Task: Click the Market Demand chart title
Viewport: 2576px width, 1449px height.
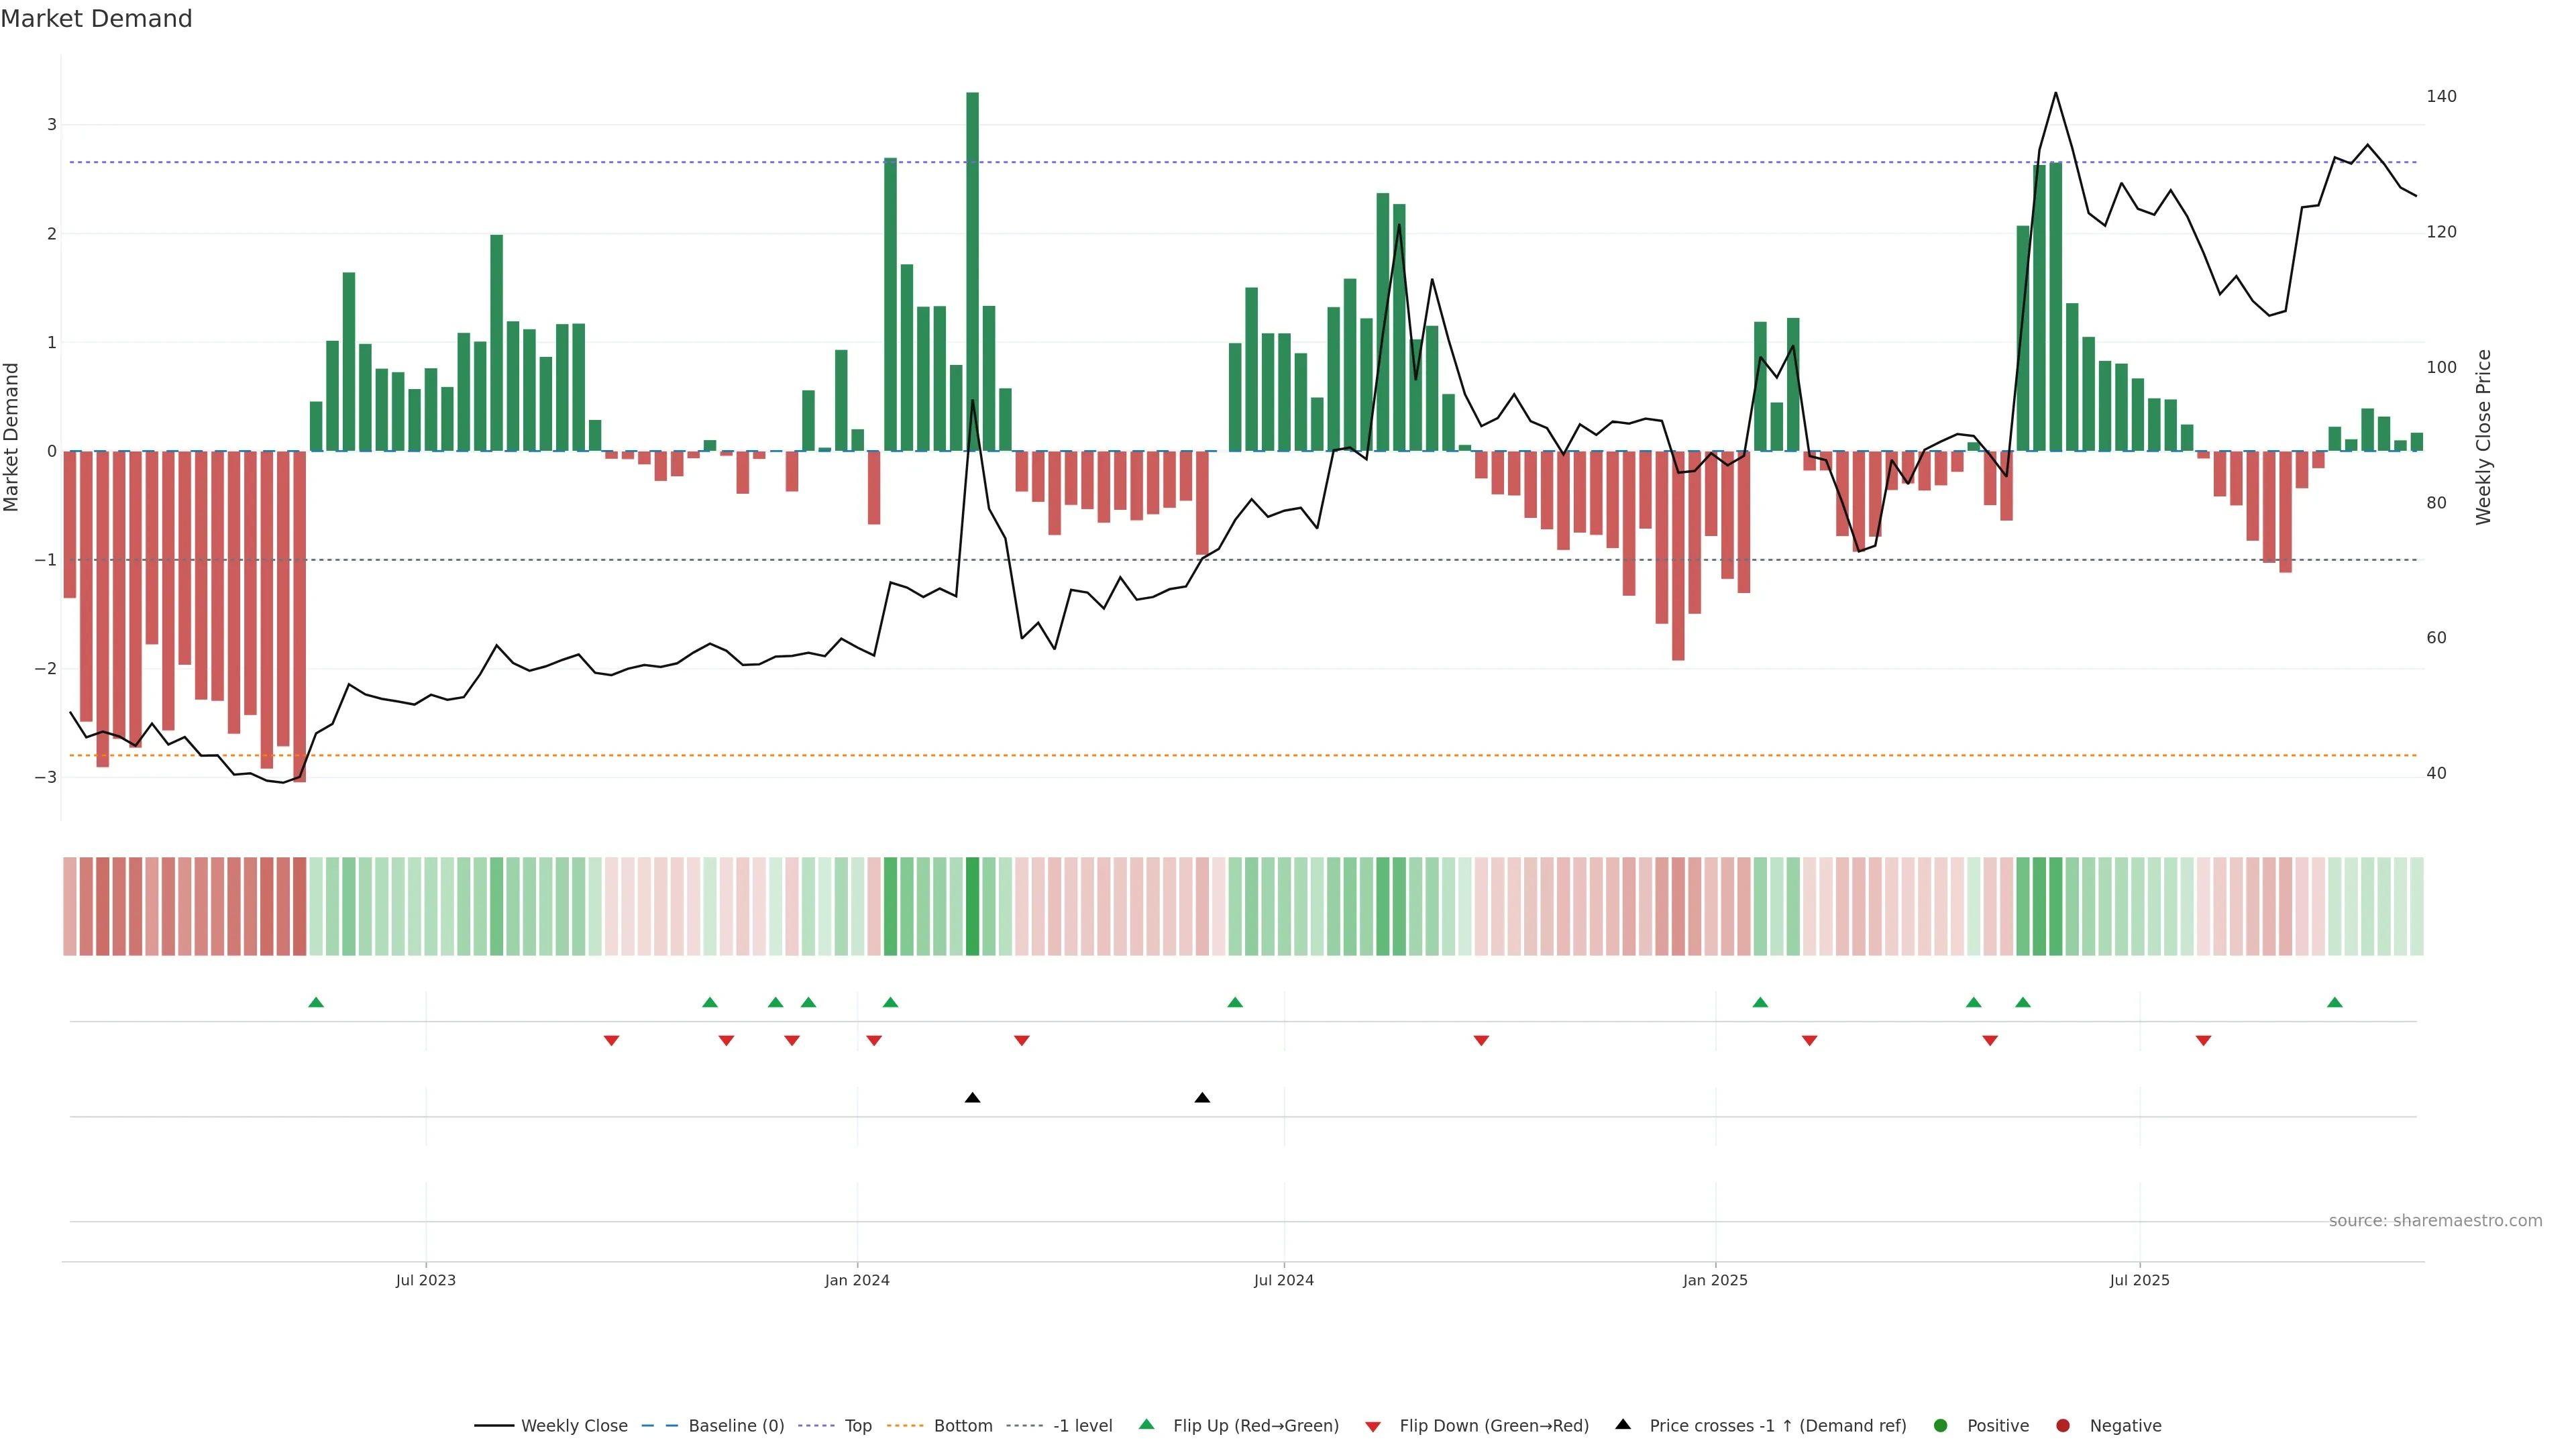Action: (x=96, y=19)
